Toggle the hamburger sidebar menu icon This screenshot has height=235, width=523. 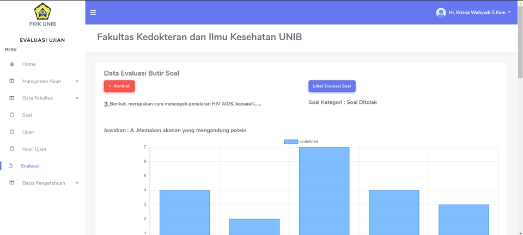pos(93,13)
